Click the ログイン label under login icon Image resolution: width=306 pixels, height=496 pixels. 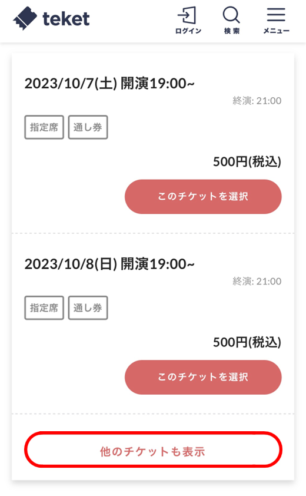tap(188, 31)
